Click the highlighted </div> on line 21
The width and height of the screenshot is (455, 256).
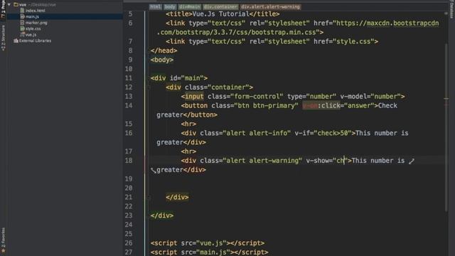[x=177, y=198]
